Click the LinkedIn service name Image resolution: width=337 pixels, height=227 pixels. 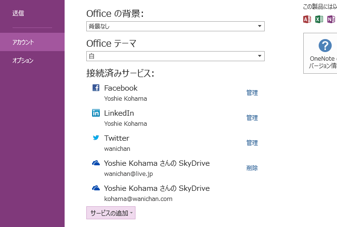[x=119, y=113]
